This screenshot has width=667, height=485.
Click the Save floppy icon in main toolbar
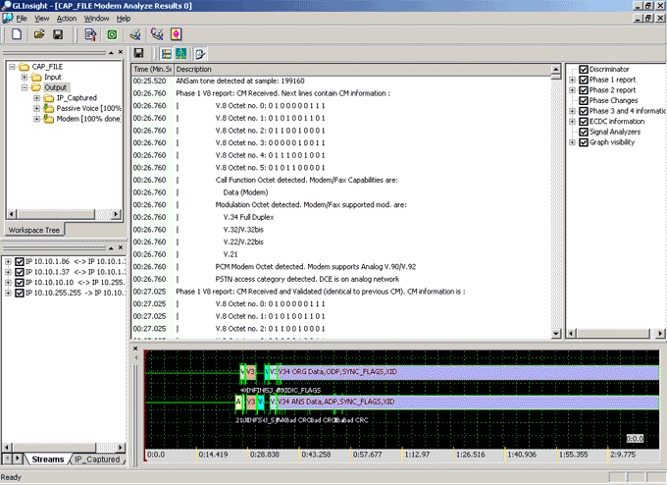pyautogui.click(x=58, y=34)
